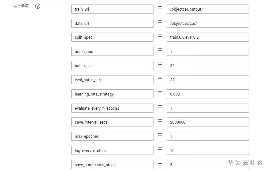Click the train_url parameter name field
Image resolution: width=267 pixels, height=171 pixels.
coord(112,9)
